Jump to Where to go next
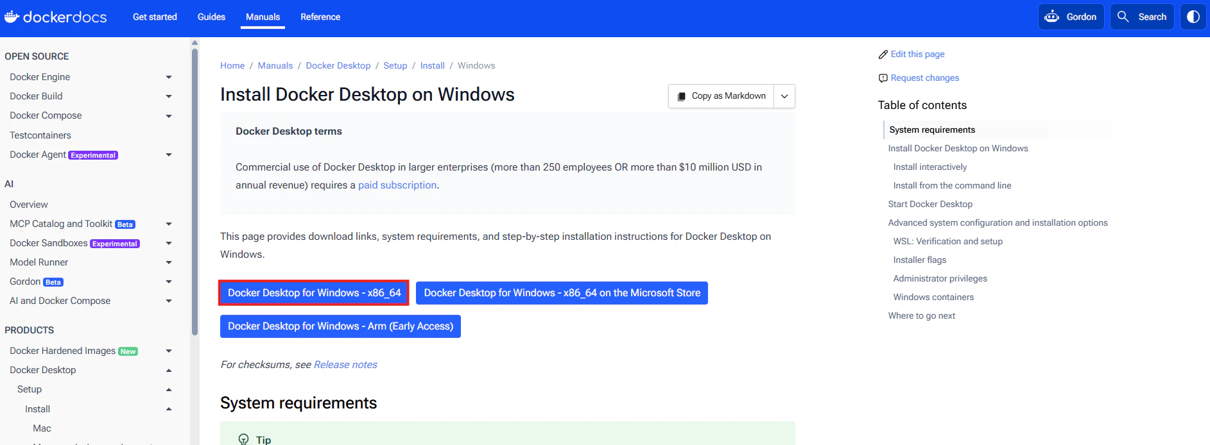The width and height of the screenshot is (1210, 445). [x=922, y=315]
